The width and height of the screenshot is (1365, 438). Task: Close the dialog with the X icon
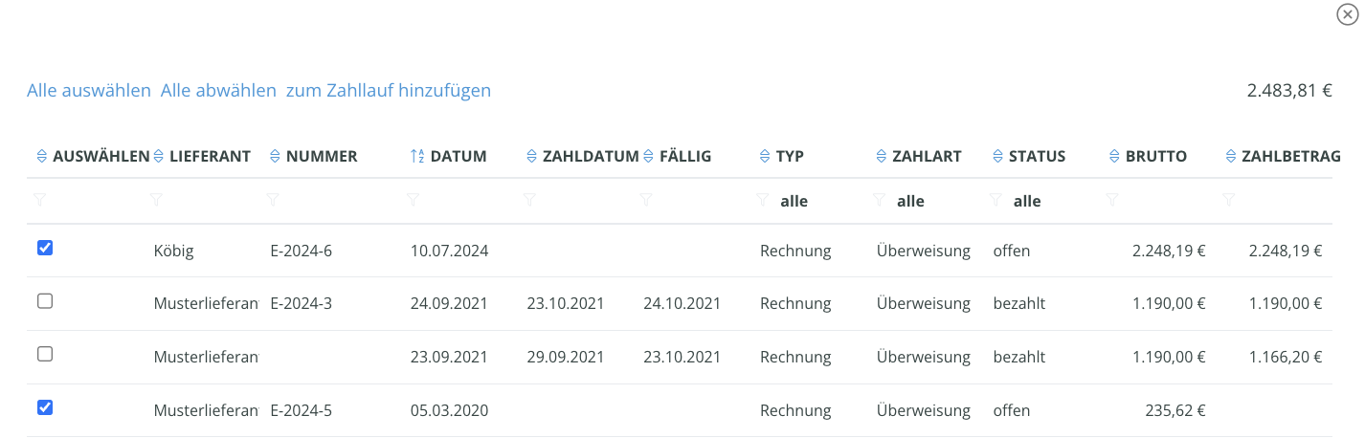(1347, 13)
